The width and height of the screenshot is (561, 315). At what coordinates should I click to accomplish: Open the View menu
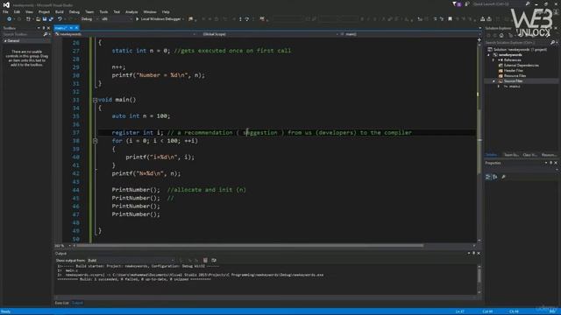pos(29,11)
